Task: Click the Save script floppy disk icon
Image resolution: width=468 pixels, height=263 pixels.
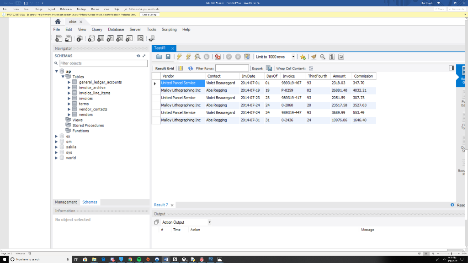Action: tap(168, 57)
